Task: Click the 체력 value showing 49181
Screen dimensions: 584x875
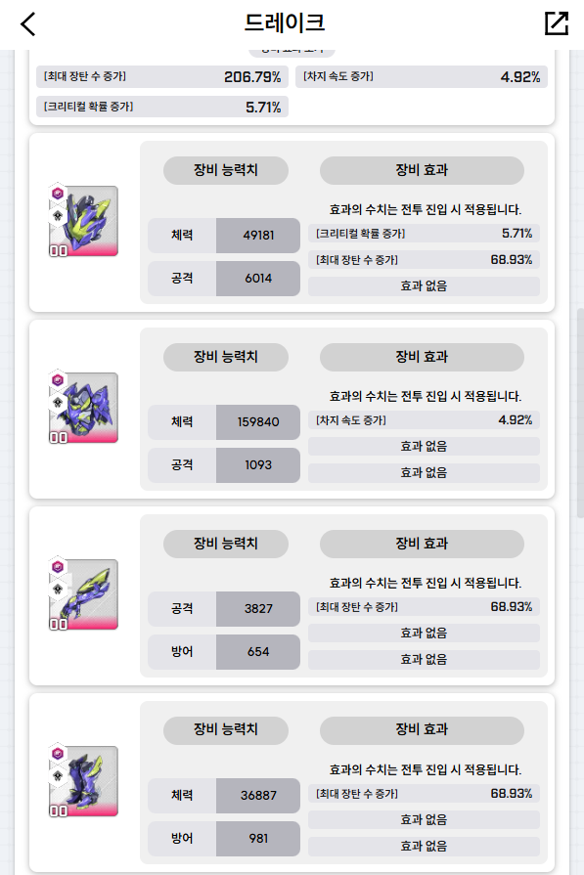Action: click(259, 236)
